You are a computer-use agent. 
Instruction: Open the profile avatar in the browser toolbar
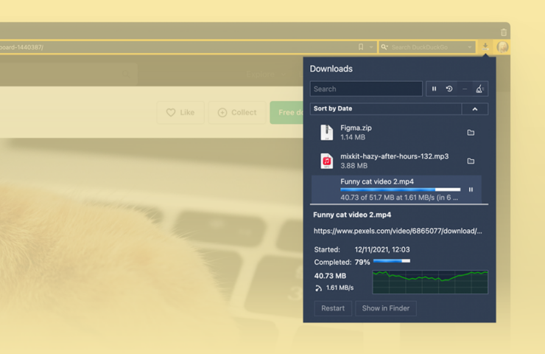coord(502,47)
